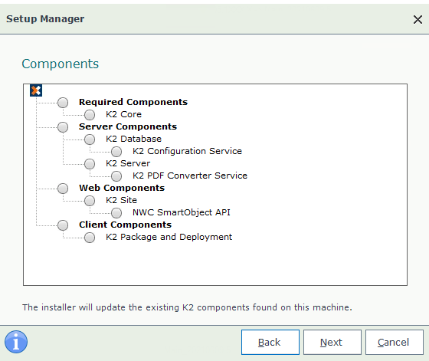Select the Web Components radio circle
This screenshot has height=361, width=429.
(x=63, y=189)
